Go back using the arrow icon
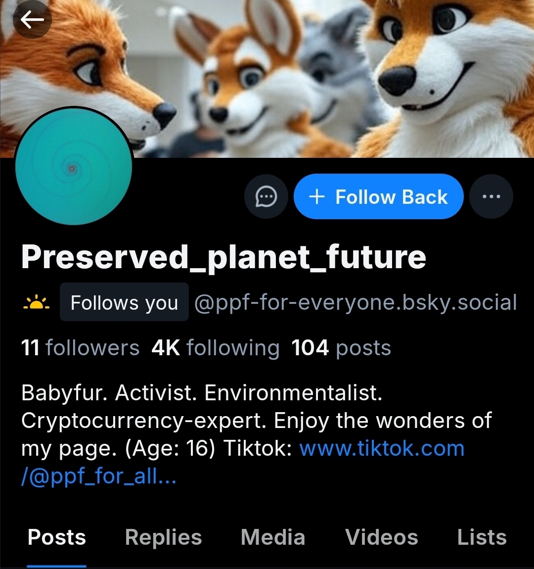 pos(32,20)
